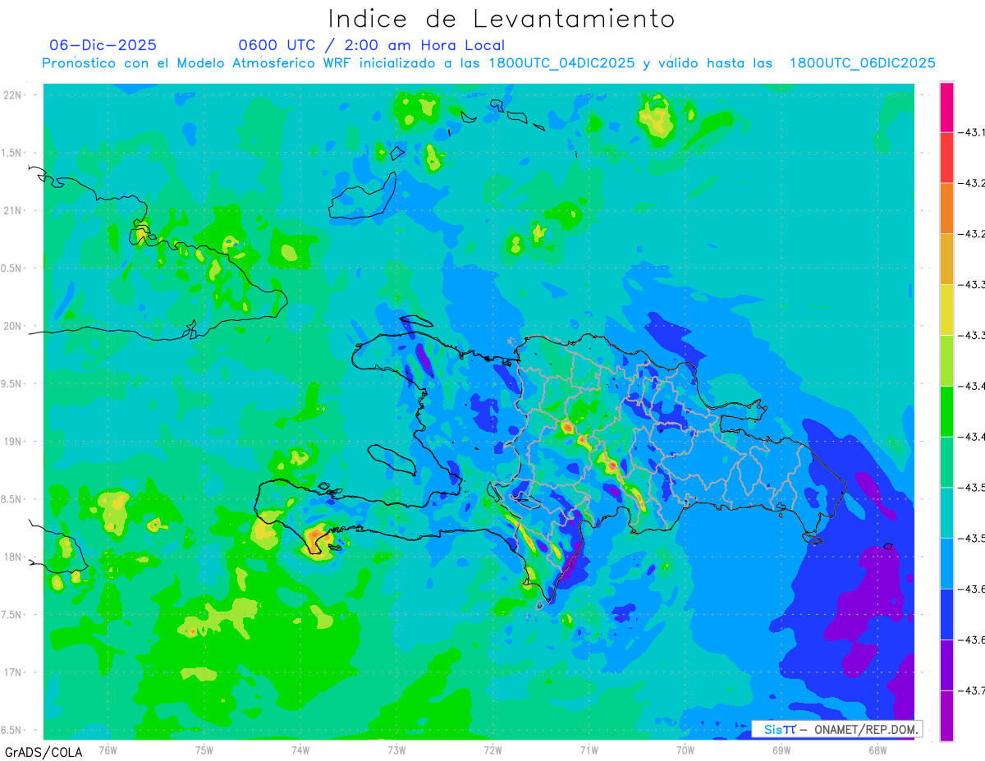Select the '20N' latitude label
985x761 pixels.
click(x=12, y=326)
